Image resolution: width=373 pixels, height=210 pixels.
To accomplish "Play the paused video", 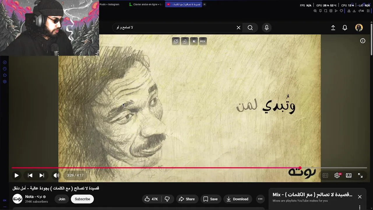I will tap(17, 175).
